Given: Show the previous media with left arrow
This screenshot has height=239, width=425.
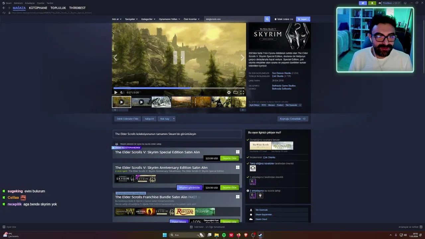Looking at the screenshot, I should click(x=115, y=58).
